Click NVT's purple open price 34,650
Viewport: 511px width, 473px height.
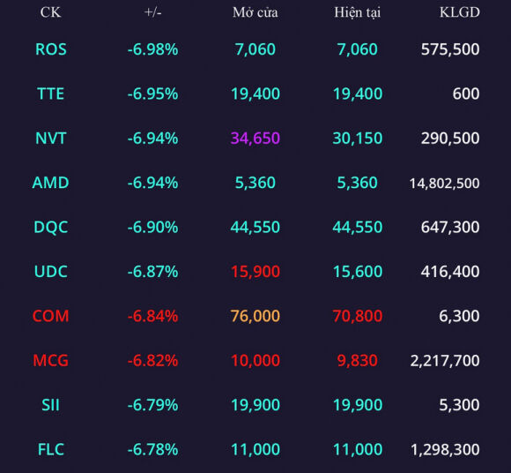[255, 139]
